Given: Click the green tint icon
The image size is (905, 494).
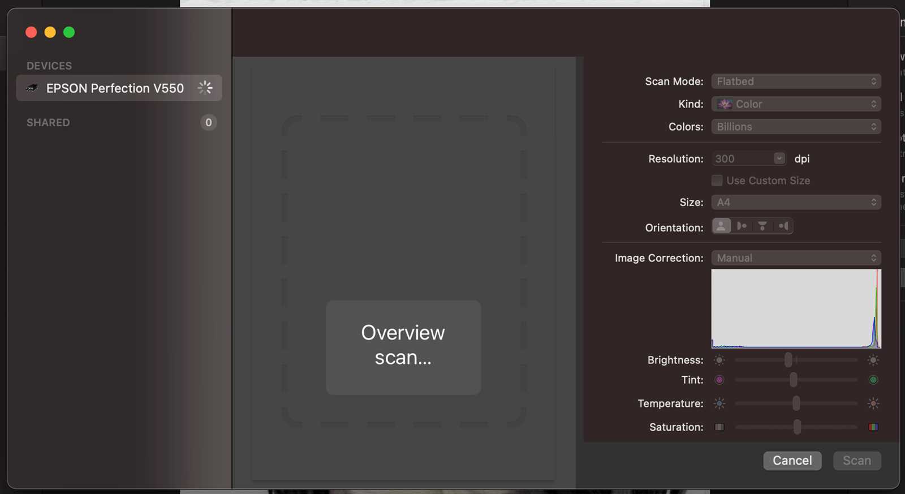Looking at the screenshot, I should (873, 380).
